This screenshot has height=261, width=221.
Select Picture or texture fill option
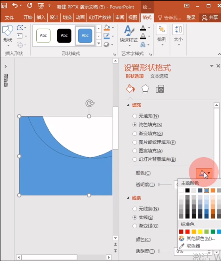154,142
